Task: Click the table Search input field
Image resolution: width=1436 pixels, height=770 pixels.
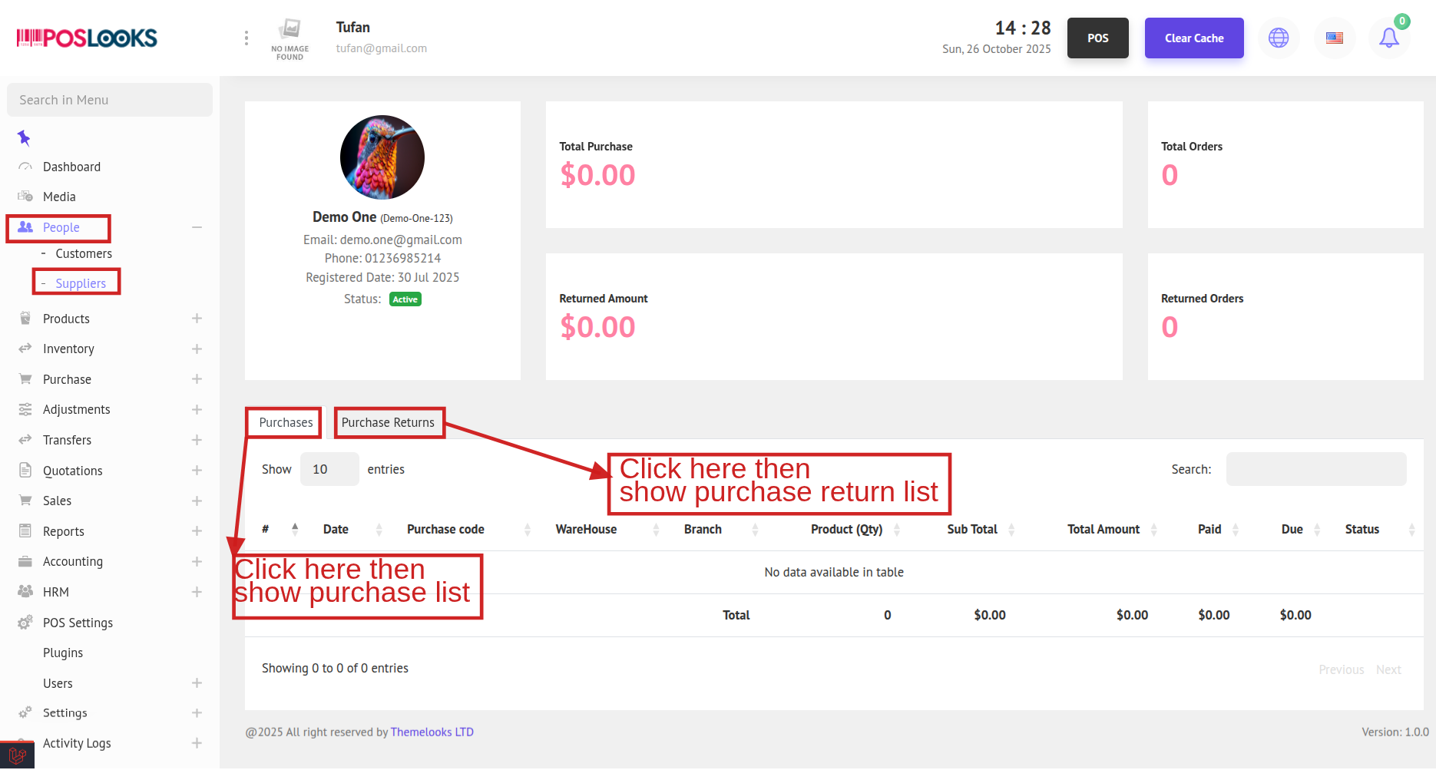Action: (x=1315, y=469)
